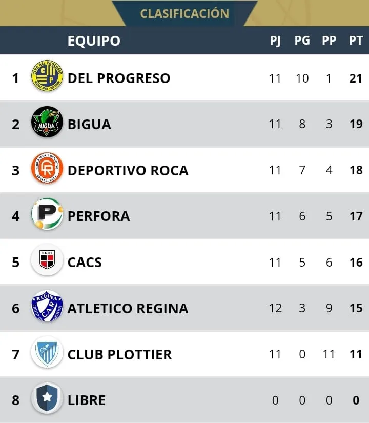369x423 pixels.
Task: Select the Deportivo Roca orange logo
Action: click(47, 170)
